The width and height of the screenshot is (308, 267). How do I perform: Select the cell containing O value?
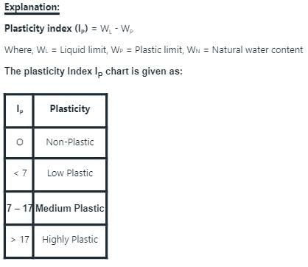pyautogui.click(x=19, y=142)
